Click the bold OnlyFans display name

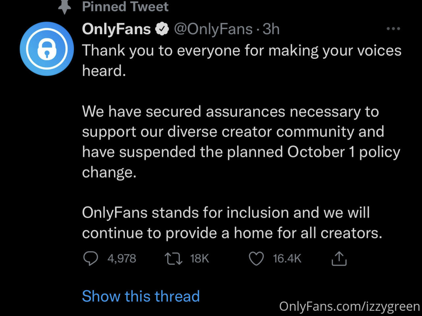pos(116,29)
